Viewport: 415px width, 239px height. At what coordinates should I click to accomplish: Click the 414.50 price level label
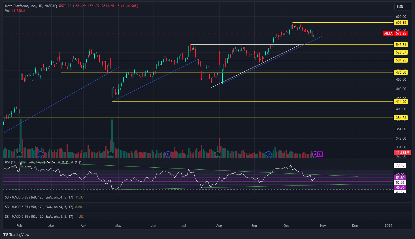[401, 102]
